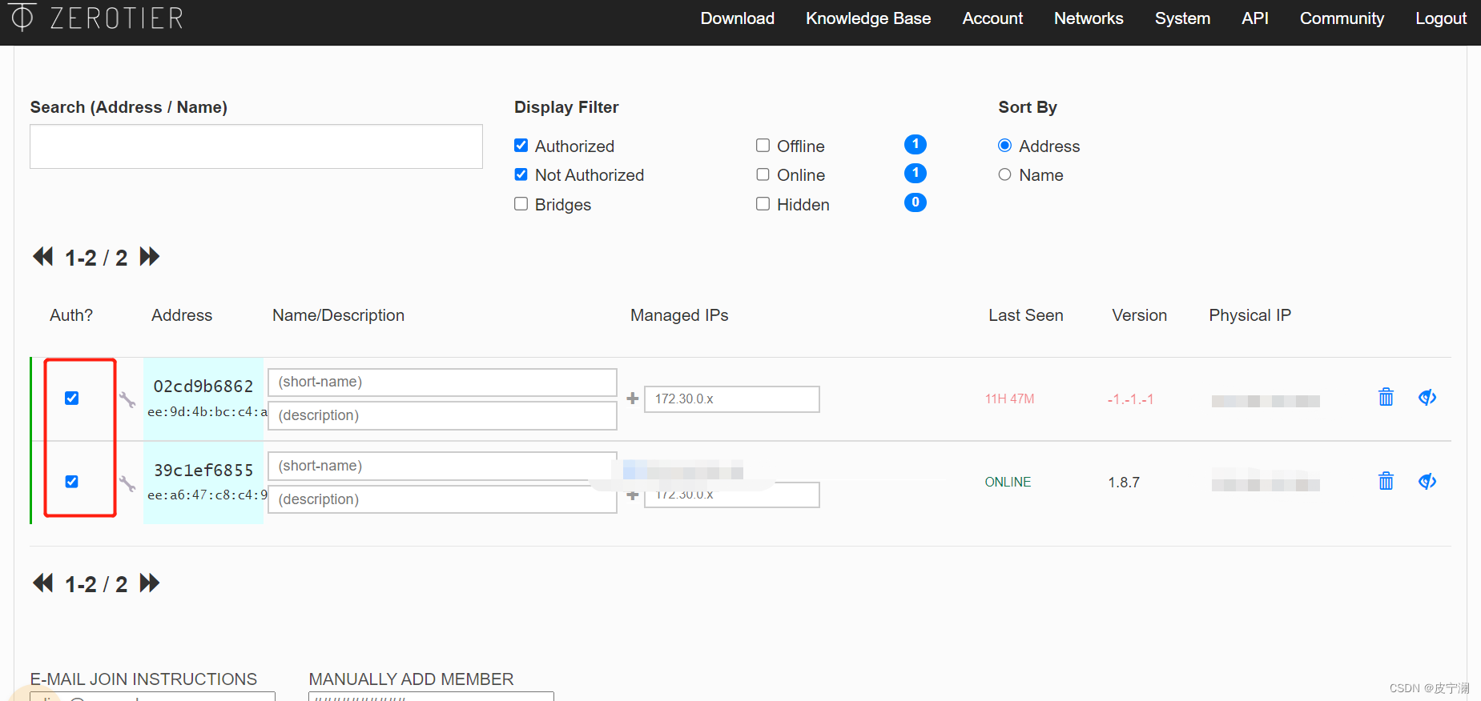Focus the Search Address/Name field

(x=256, y=146)
